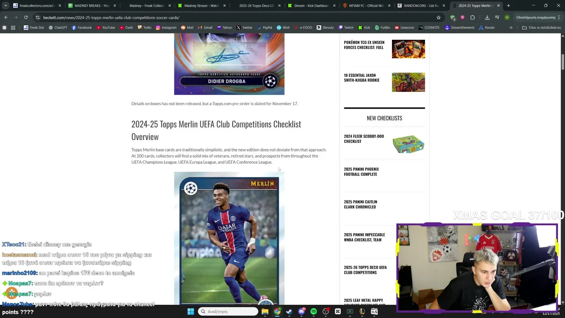
Task: Open Steam from the taskbar
Action: (x=289, y=311)
